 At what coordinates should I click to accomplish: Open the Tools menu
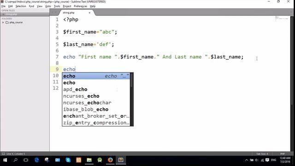[x=57, y=6]
